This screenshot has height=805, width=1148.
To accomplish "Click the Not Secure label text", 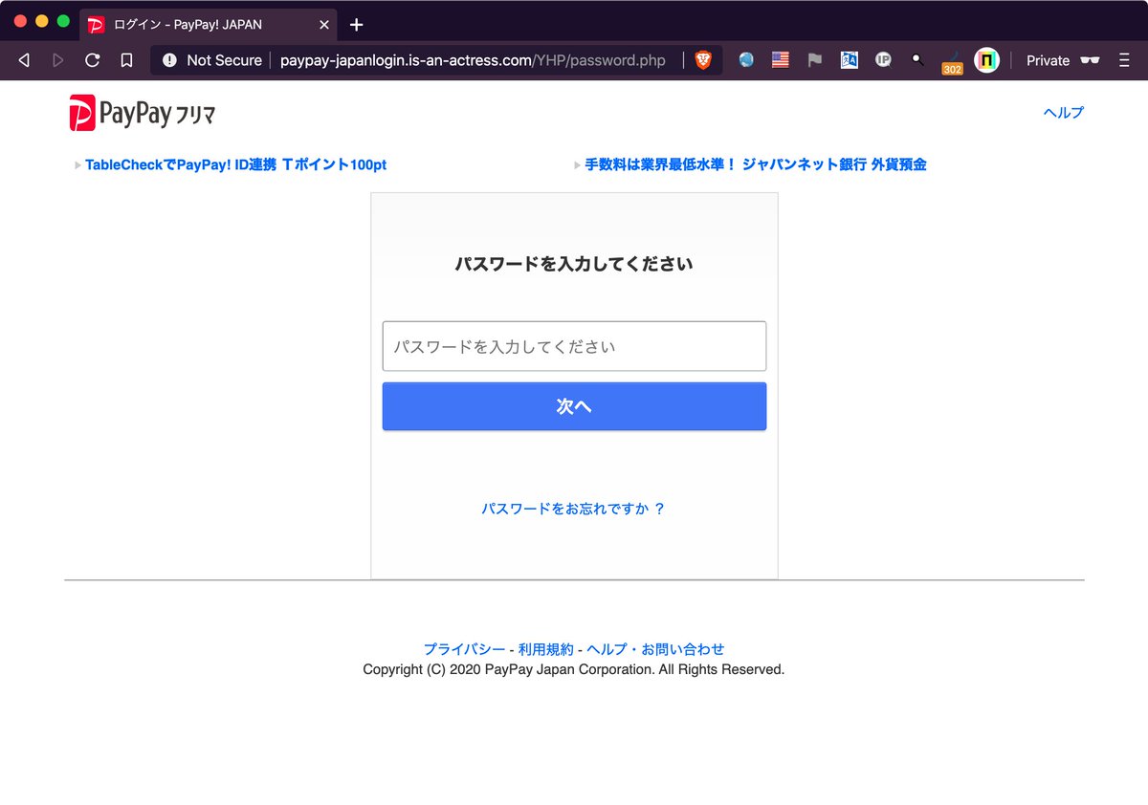I will (x=224, y=60).
